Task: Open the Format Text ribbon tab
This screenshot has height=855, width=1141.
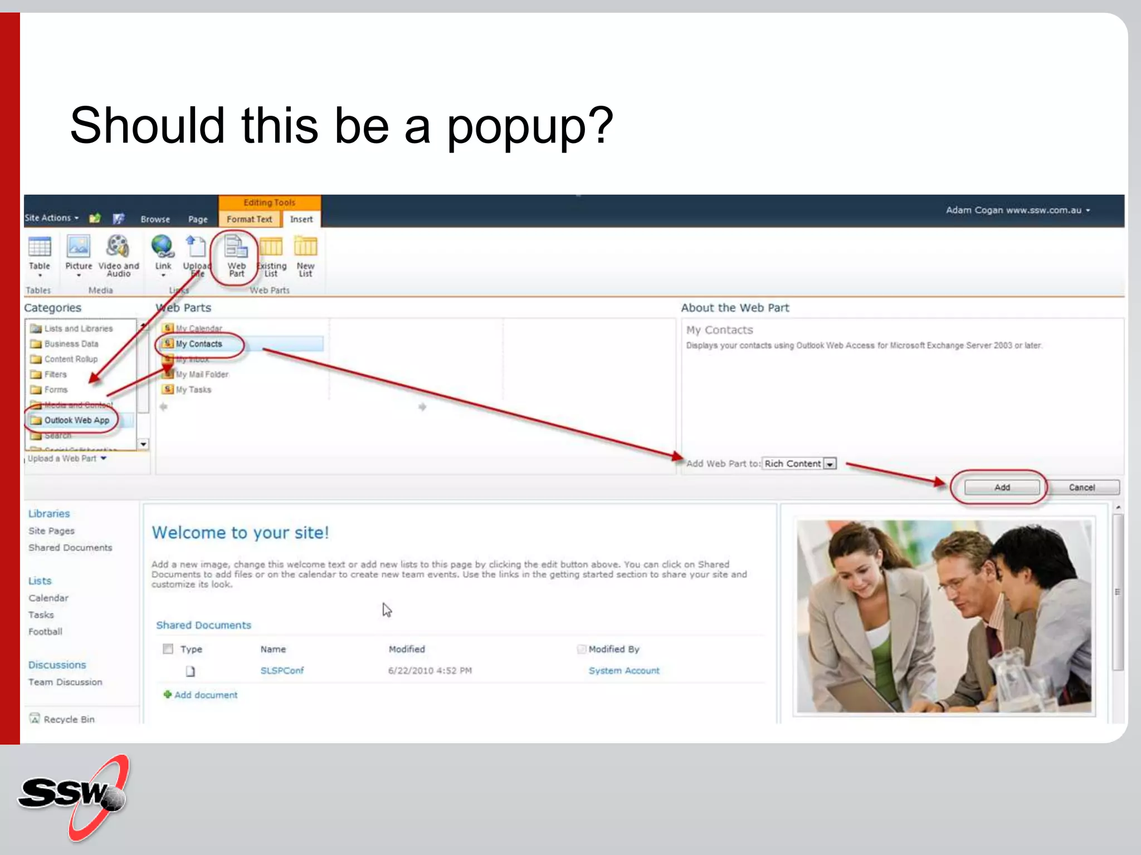Action: pyautogui.click(x=250, y=219)
